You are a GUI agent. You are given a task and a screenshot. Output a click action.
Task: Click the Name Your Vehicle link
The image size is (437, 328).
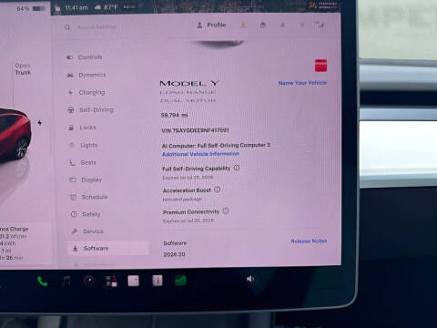[x=302, y=83]
